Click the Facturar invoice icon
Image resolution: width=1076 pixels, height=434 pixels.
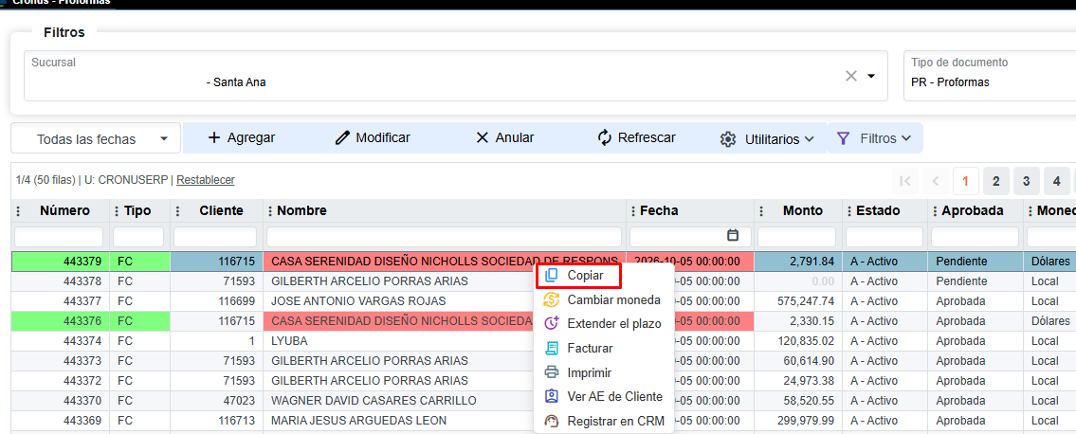(552, 349)
